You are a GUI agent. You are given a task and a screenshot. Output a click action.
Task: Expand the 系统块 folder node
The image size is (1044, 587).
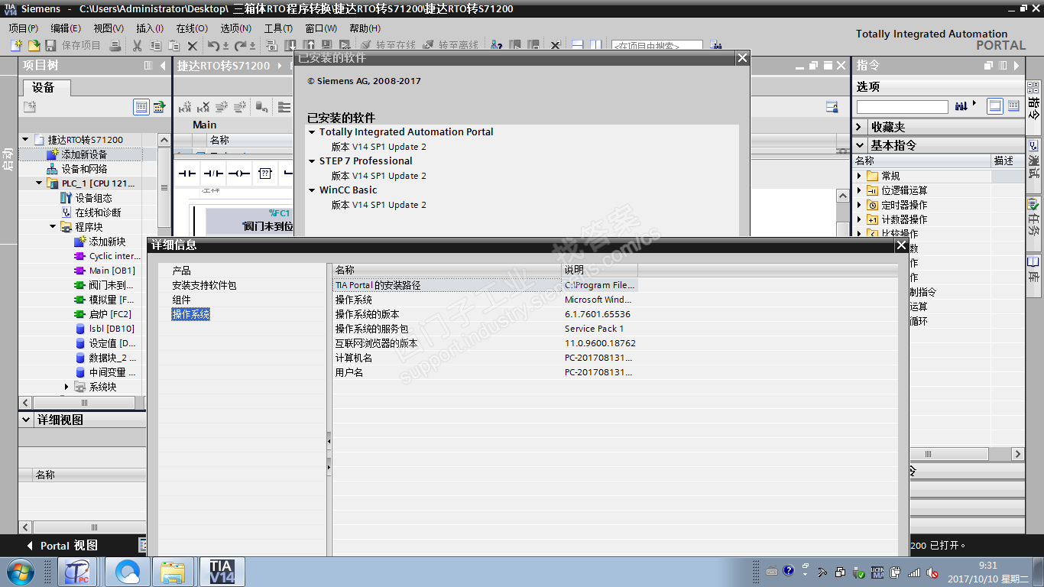tap(66, 387)
